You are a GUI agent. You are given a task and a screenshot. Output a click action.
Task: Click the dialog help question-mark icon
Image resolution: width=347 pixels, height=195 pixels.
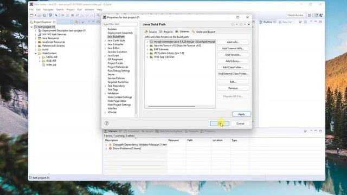pyautogui.click(x=106, y=123)
